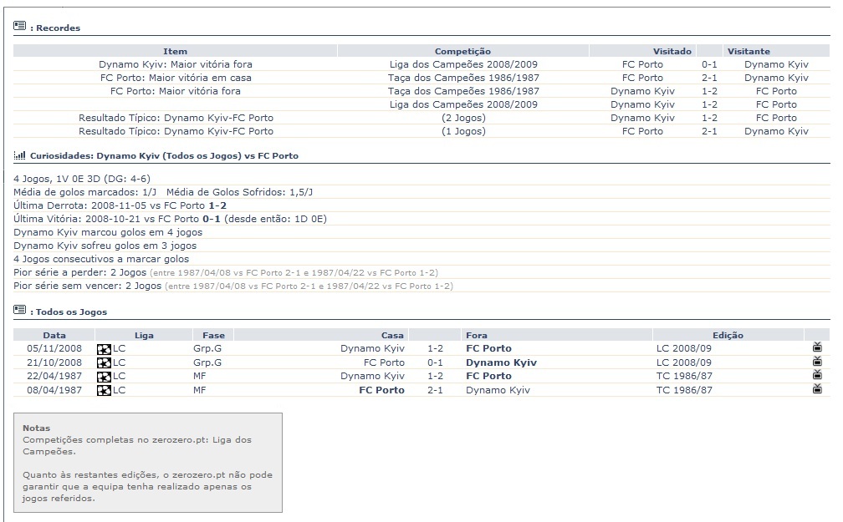Click the 0-1 result in the Recordes table
This screenshot has height=522, width=843.
pyautogui.click(x=709, y=64)
